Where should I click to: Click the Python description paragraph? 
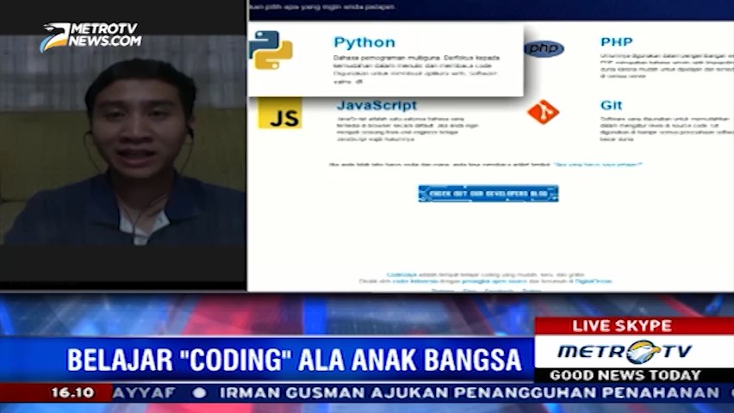[417, 69]
